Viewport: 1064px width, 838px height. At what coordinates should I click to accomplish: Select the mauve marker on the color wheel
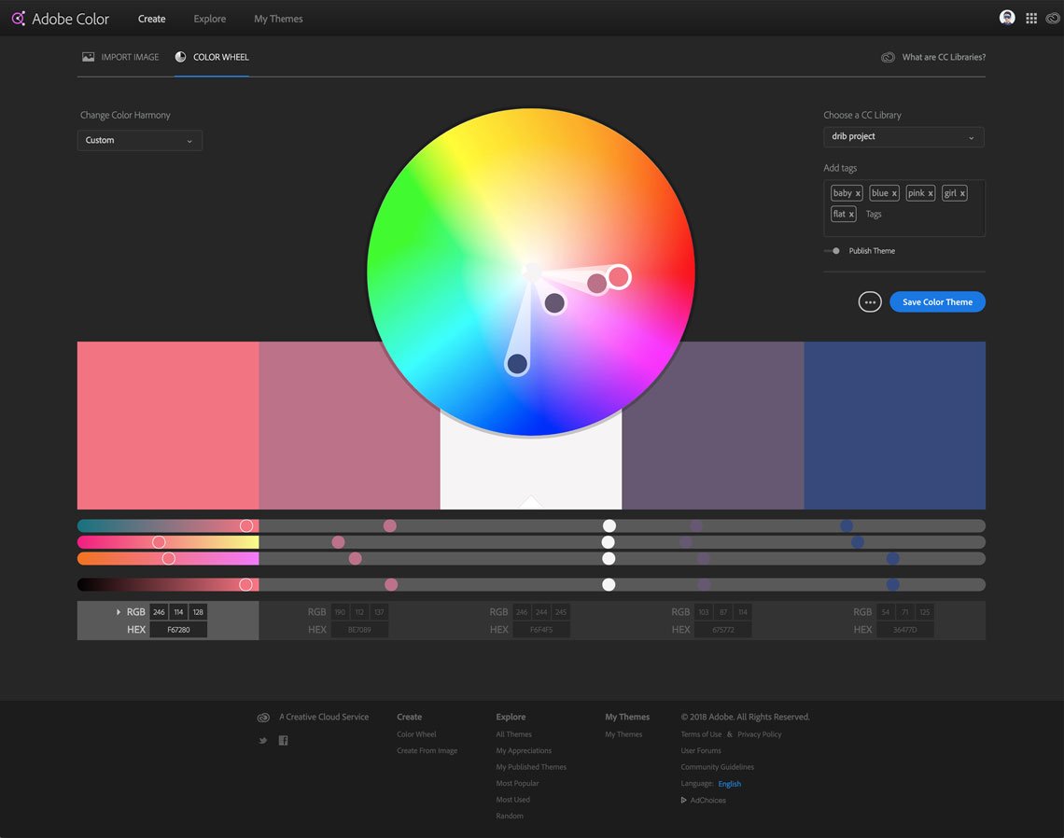click(596, 283)
